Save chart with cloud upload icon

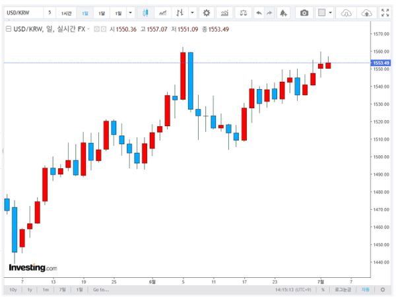tap(366, 13)
